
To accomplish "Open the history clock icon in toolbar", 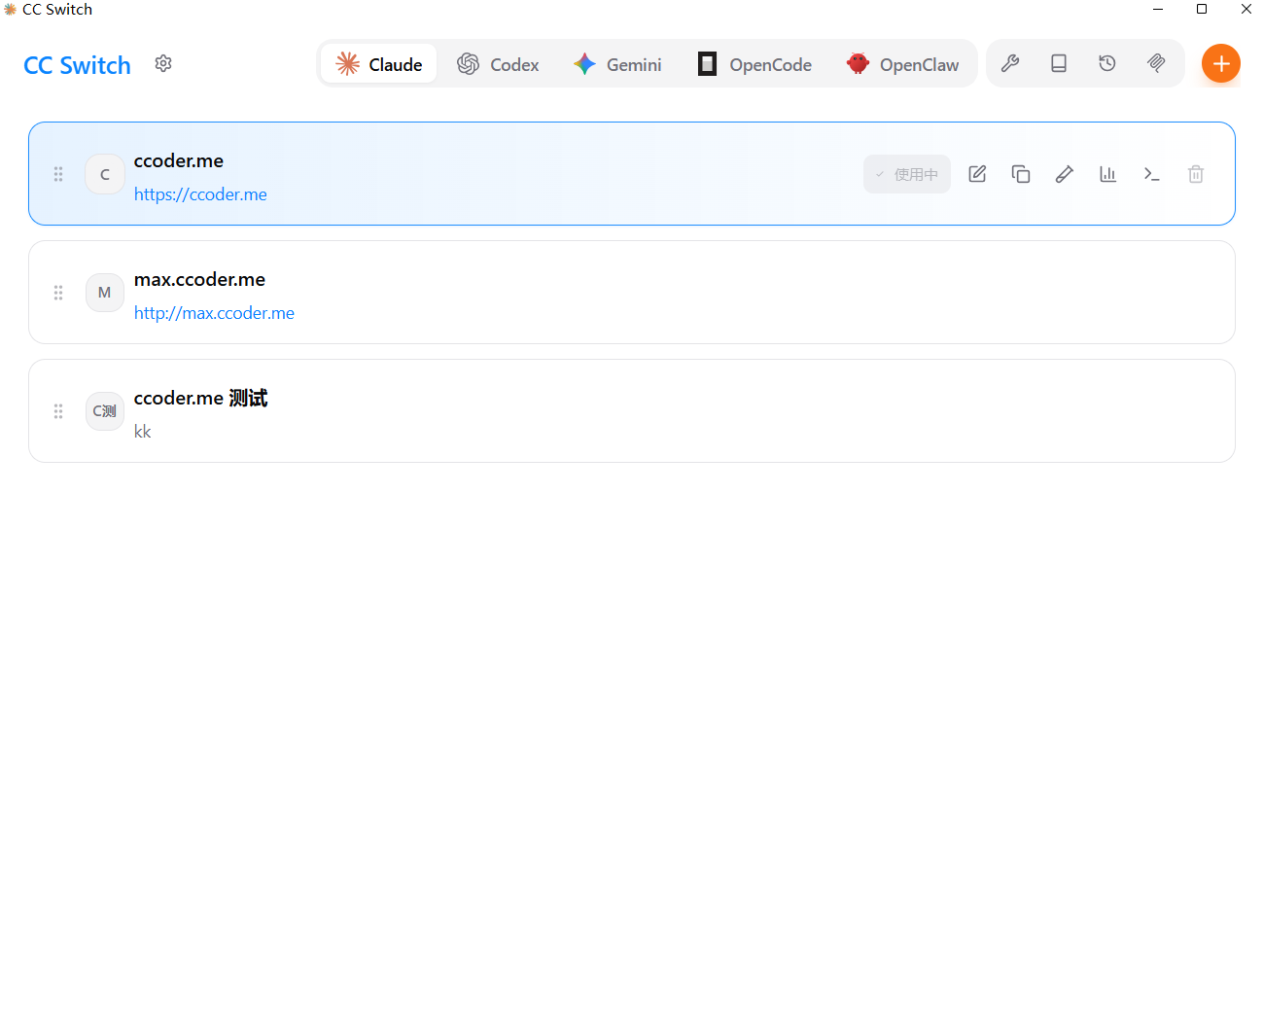I will pos(1107,64).
